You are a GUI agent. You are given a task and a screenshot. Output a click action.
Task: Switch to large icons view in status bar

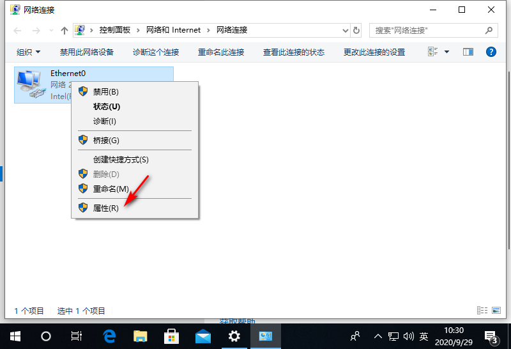pyautogui.click(x=496, y=311)
